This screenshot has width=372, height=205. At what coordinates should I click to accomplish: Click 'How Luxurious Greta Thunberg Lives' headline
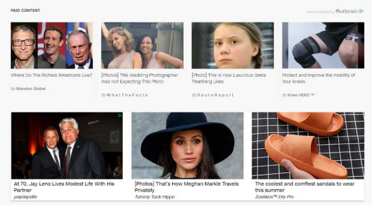(x=229, y=78)
